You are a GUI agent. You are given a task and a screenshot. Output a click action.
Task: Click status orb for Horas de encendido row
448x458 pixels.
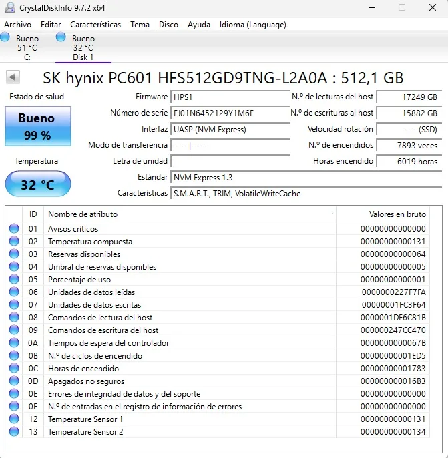pos(14,368)
